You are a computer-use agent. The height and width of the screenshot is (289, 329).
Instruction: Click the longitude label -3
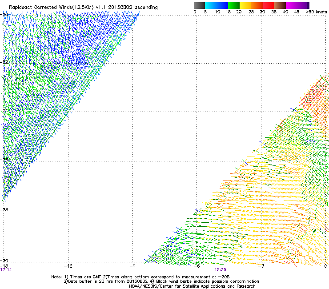click(x=261, y=266)
